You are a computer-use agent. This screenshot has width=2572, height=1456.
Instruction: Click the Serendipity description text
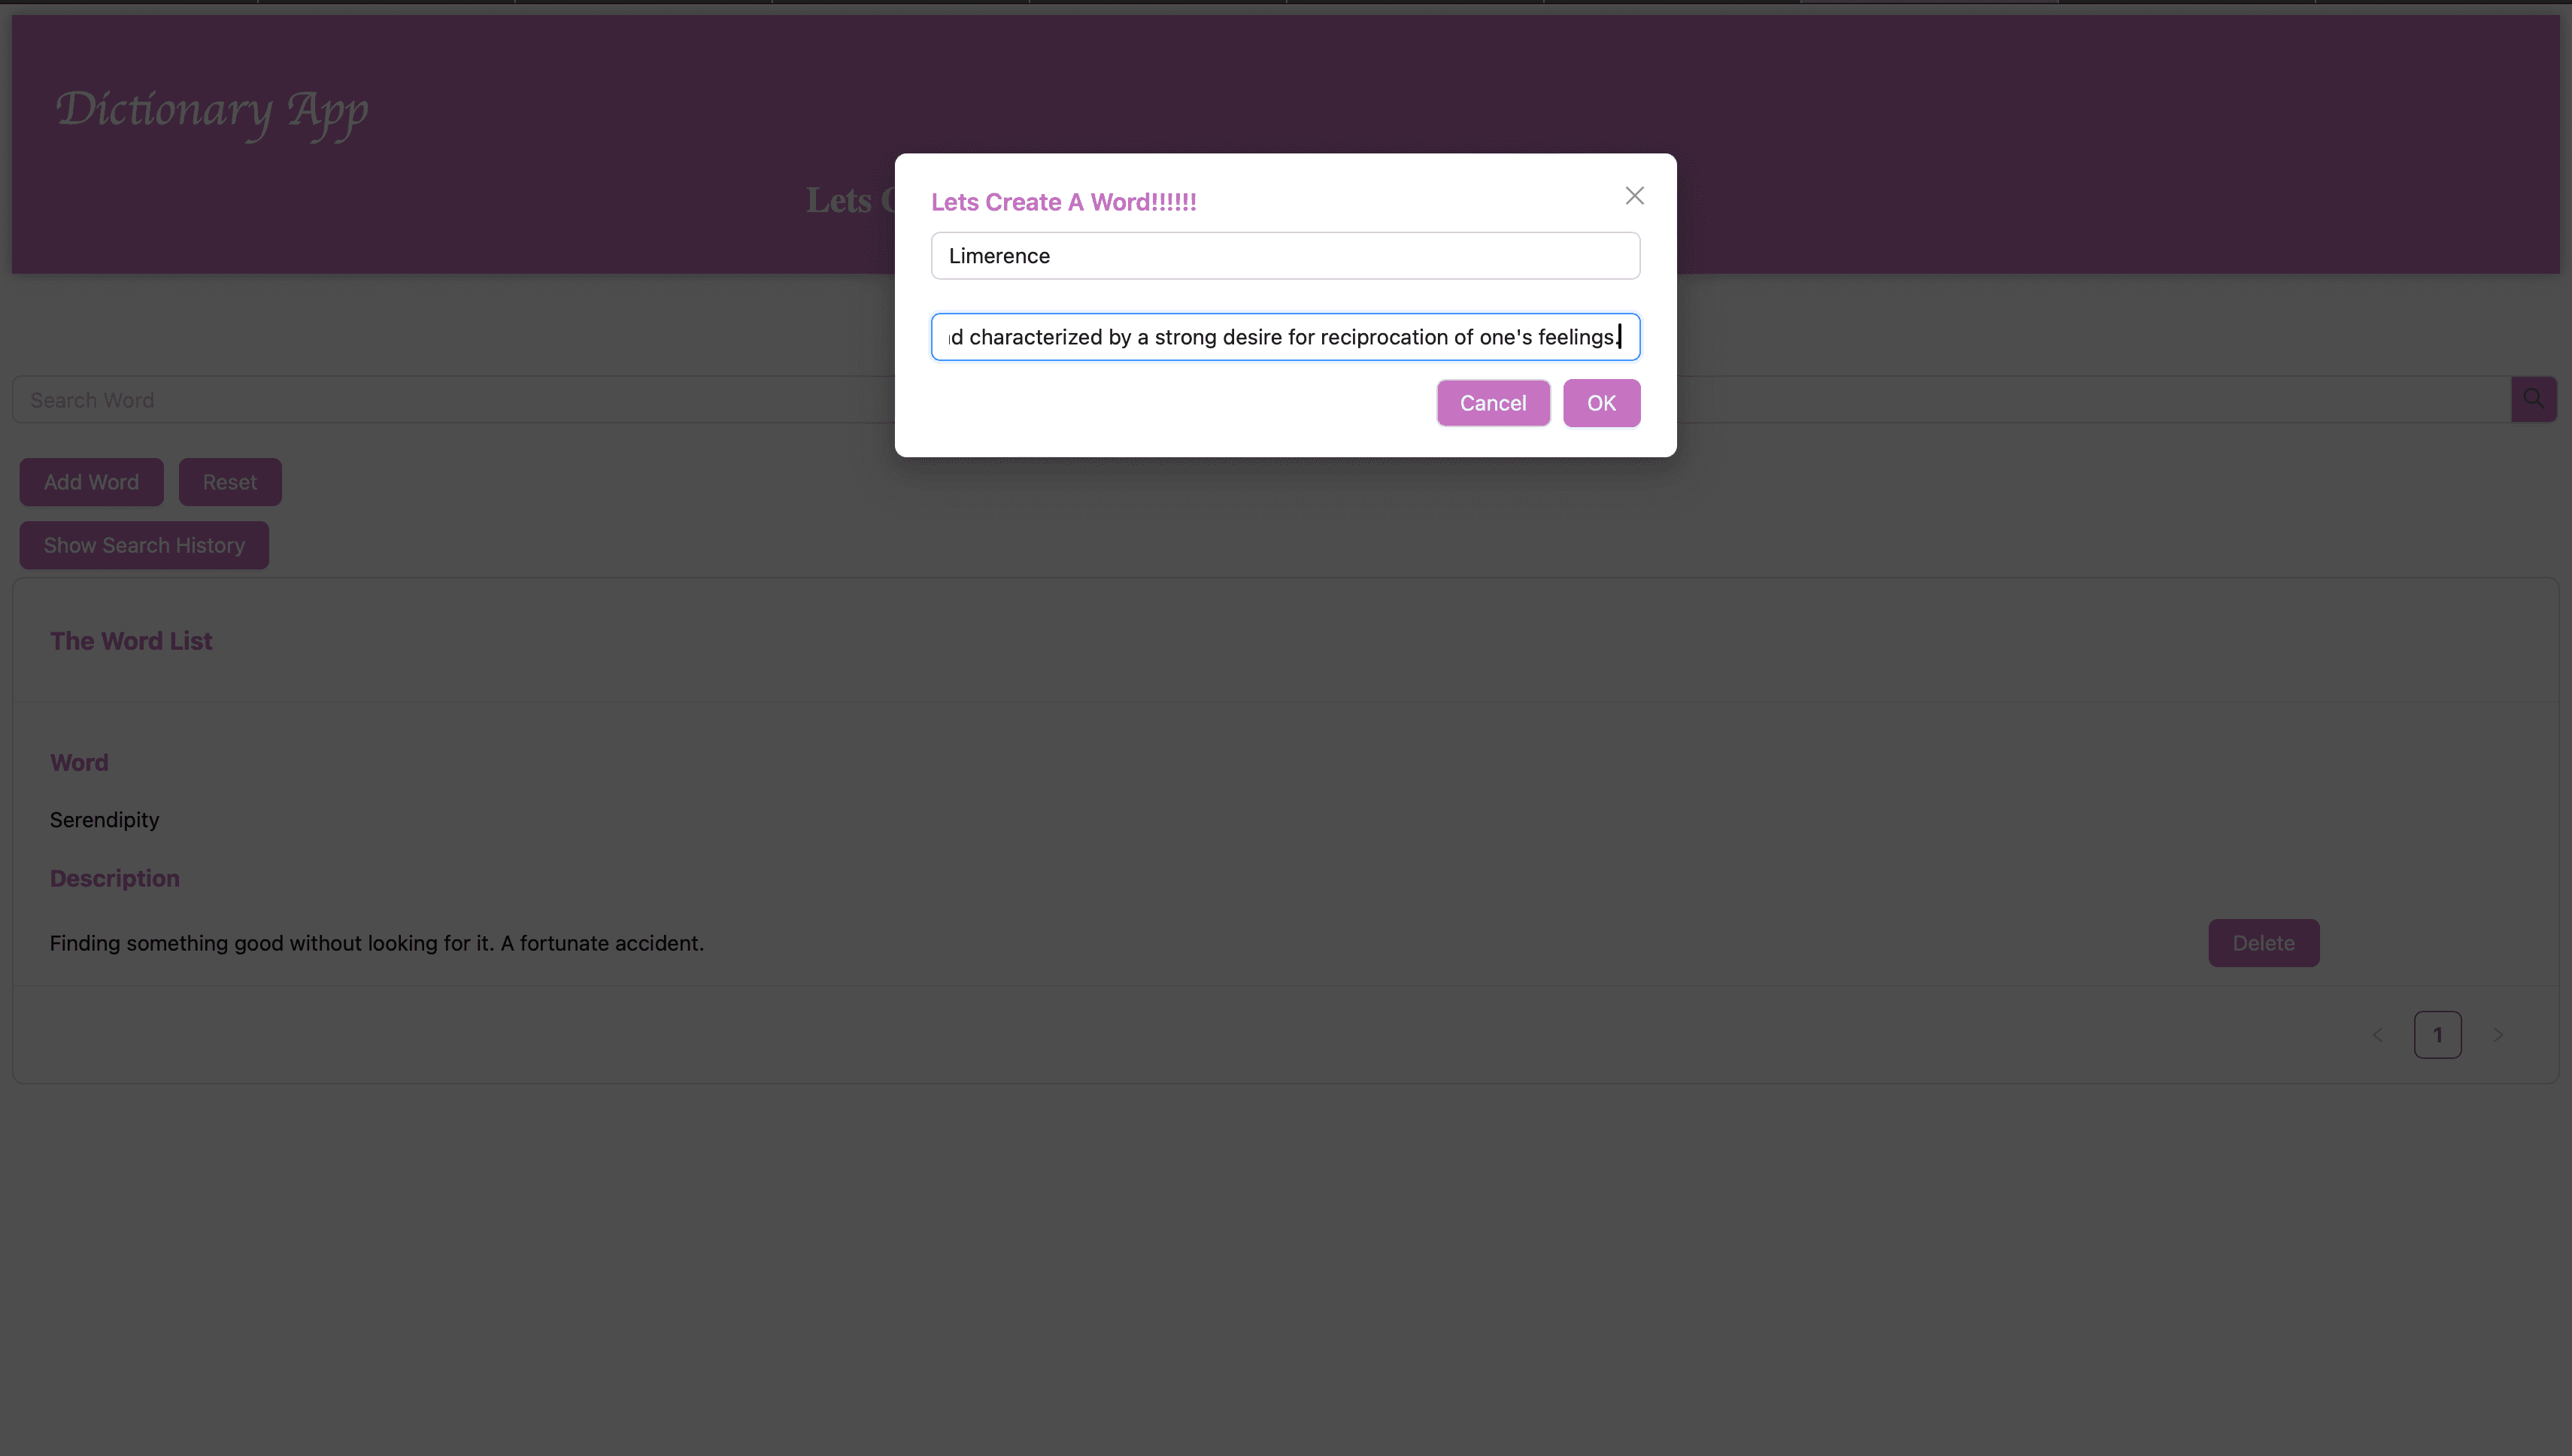point(376,943)
